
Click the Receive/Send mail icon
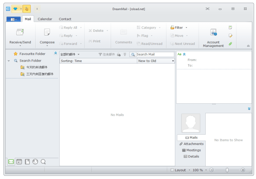coord(20,32)
